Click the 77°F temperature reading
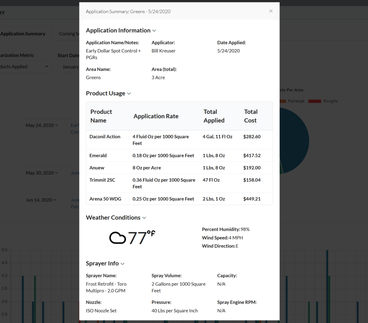 click(x=142, y=238)
